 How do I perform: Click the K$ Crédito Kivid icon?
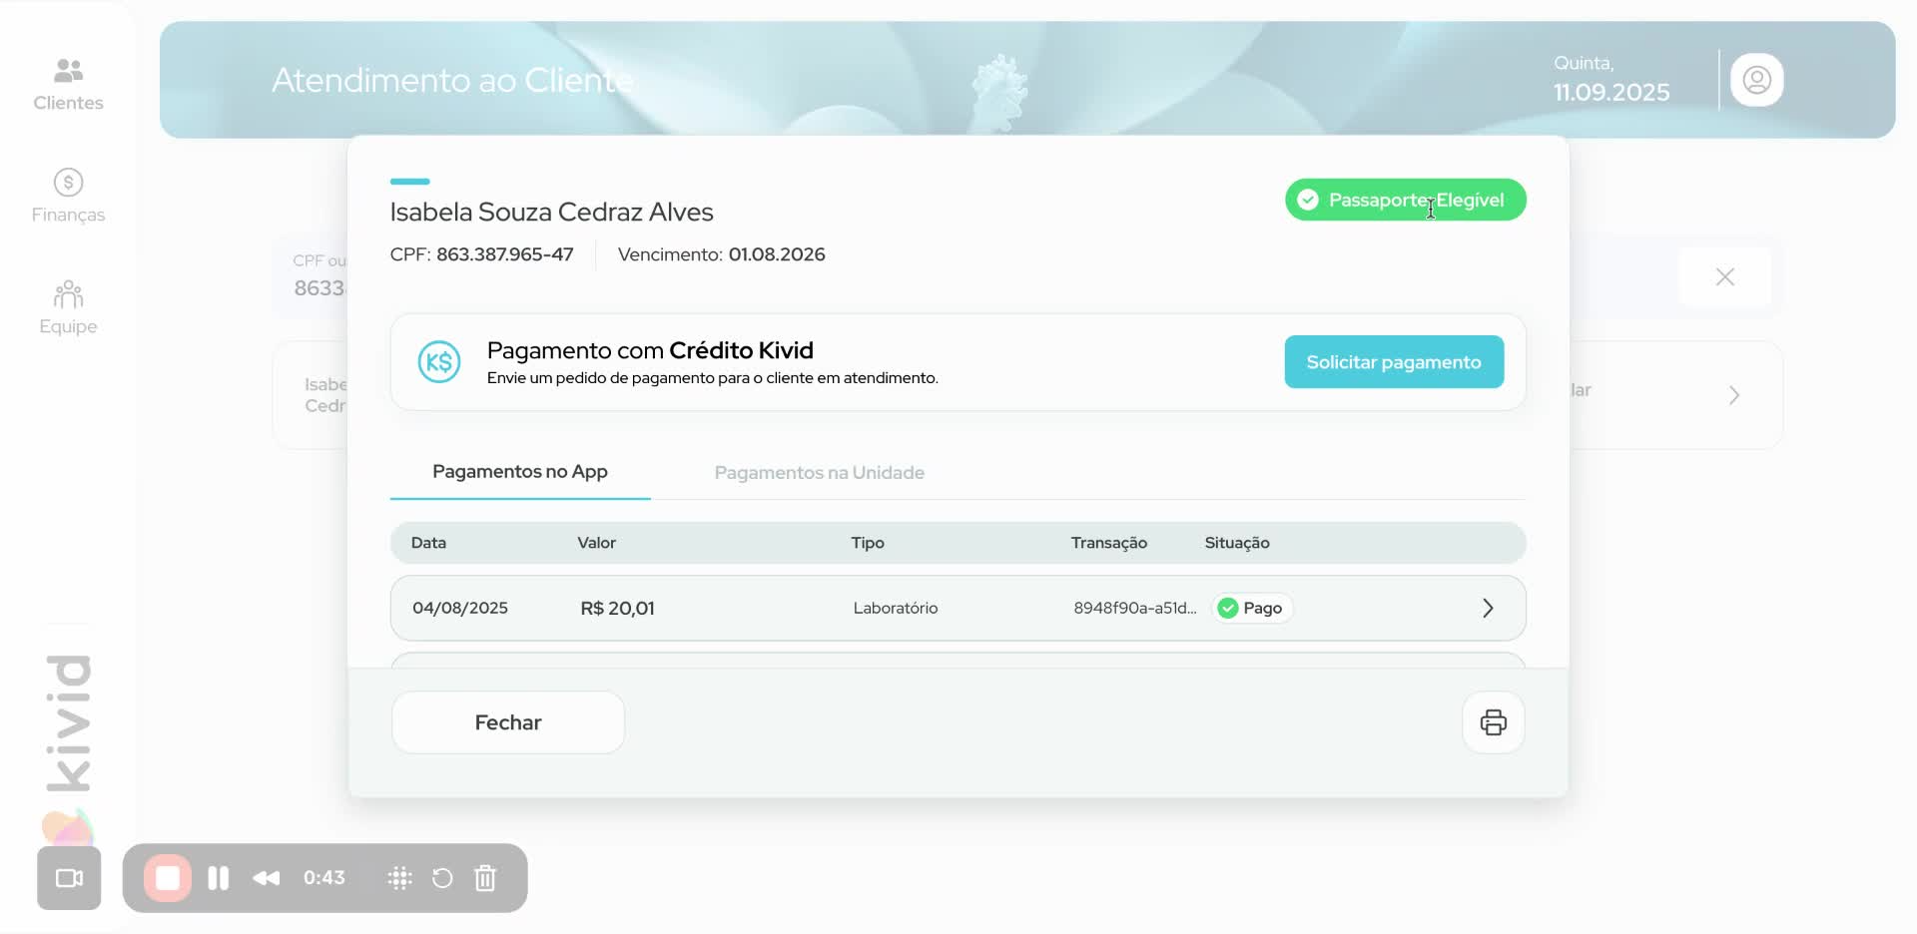pos(439,362)
